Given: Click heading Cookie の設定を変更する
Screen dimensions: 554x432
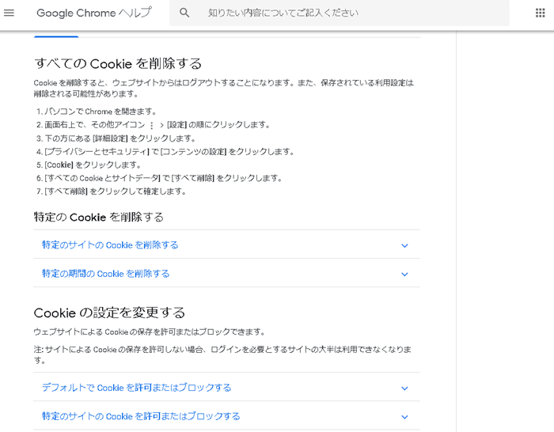Looking at the screenshot, I should 109,313.
